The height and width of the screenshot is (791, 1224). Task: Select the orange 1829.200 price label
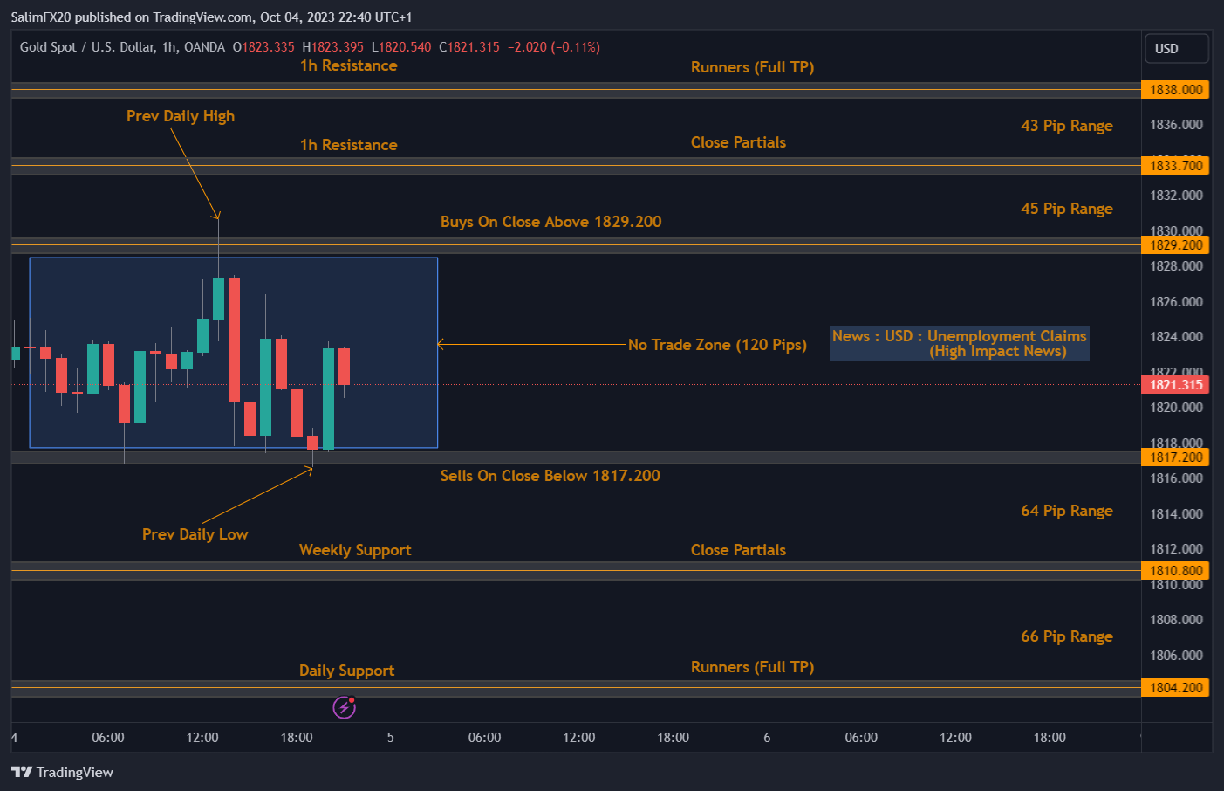[1175, 245]
